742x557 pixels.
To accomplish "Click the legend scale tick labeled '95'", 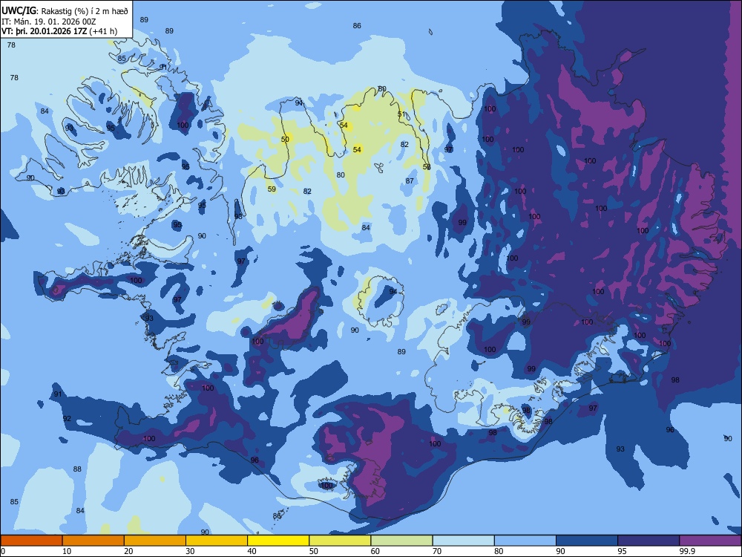I will (x=623, y=551).
